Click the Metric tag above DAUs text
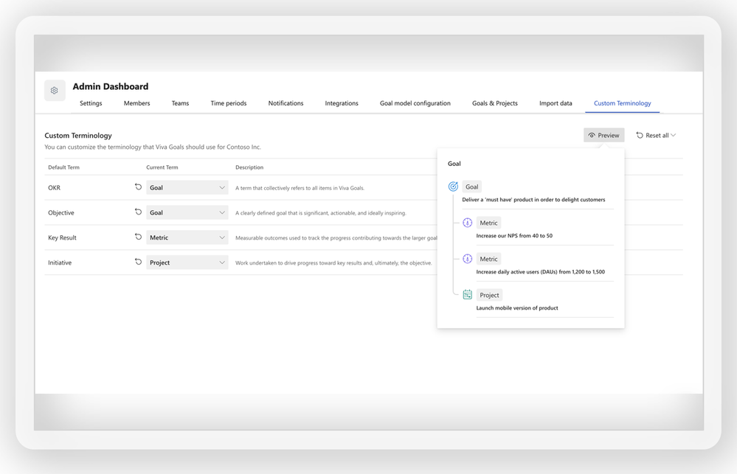Screen dimensions: 737x474 point(488,259)
